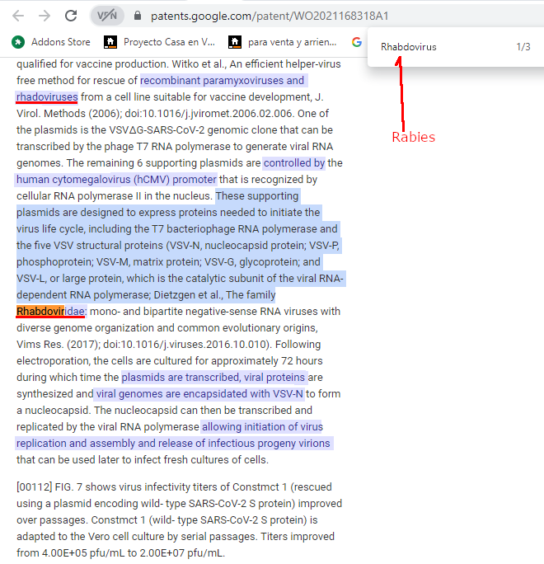The height and width of the screenshot is (564, 544).
Task: Click highlighted 'viral genomes are encapsidated with VSV-N'
Action: (199, 394)
